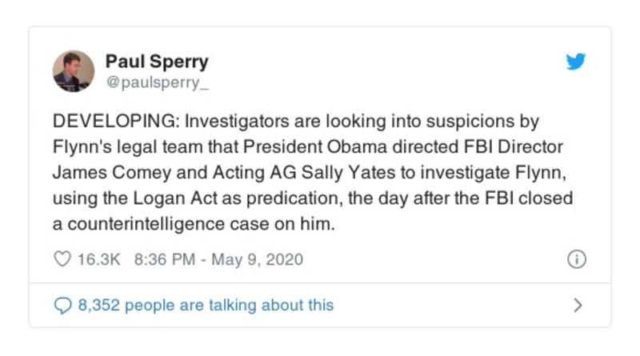Like the tweet with the heart icon
640x356 pixels.
62,259
